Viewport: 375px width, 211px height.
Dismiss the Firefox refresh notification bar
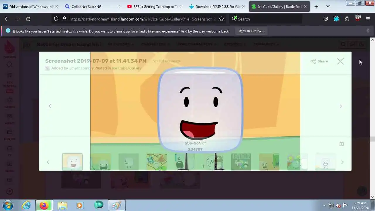click(x=368, y=30)
